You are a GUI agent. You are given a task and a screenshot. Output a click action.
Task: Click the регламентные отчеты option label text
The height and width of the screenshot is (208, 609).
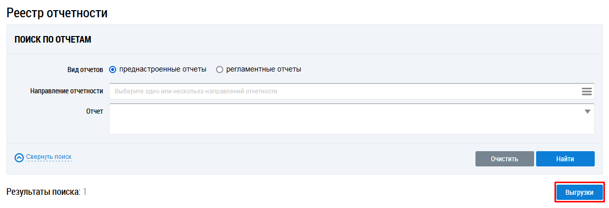pos(263,70)
